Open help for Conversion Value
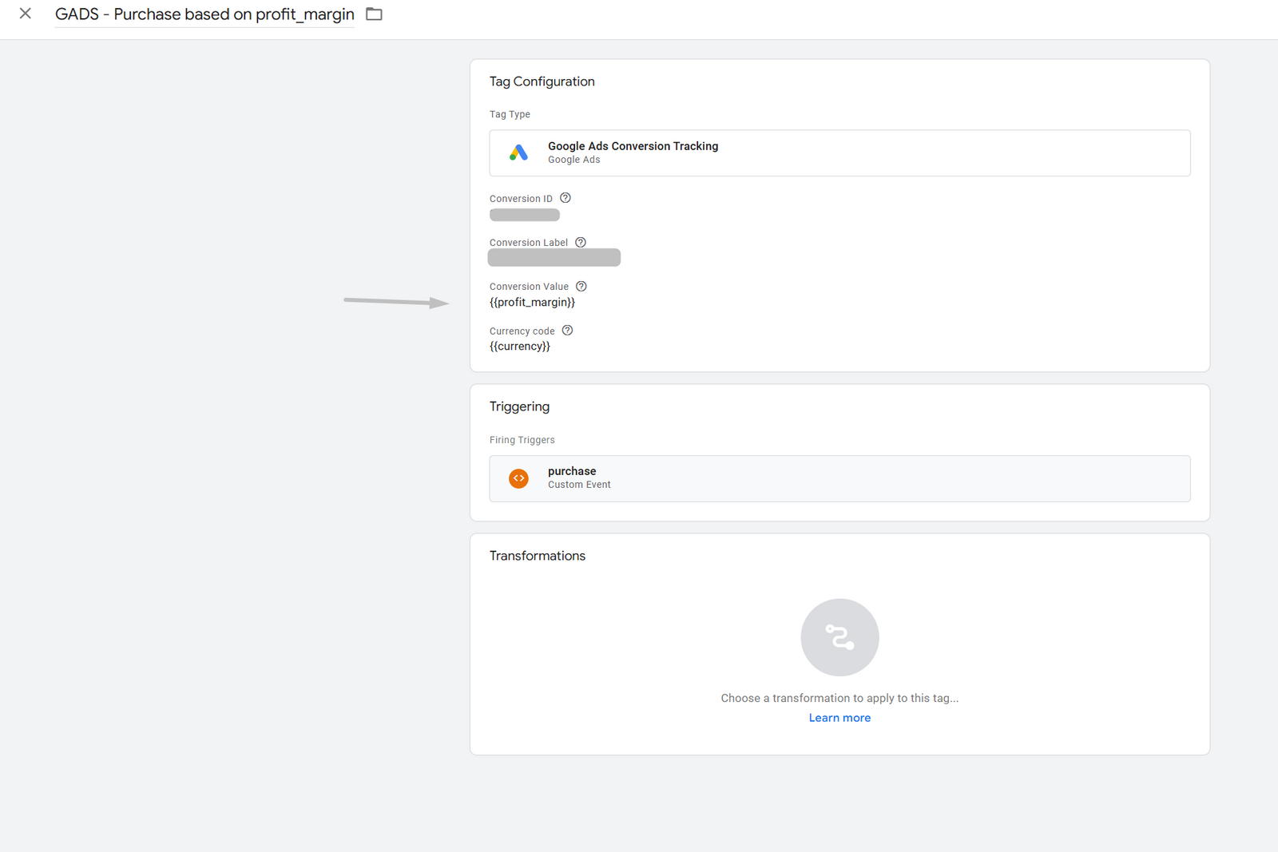Image resolution: width=1278 pixels, height=852 pixels. click(581, 287)
